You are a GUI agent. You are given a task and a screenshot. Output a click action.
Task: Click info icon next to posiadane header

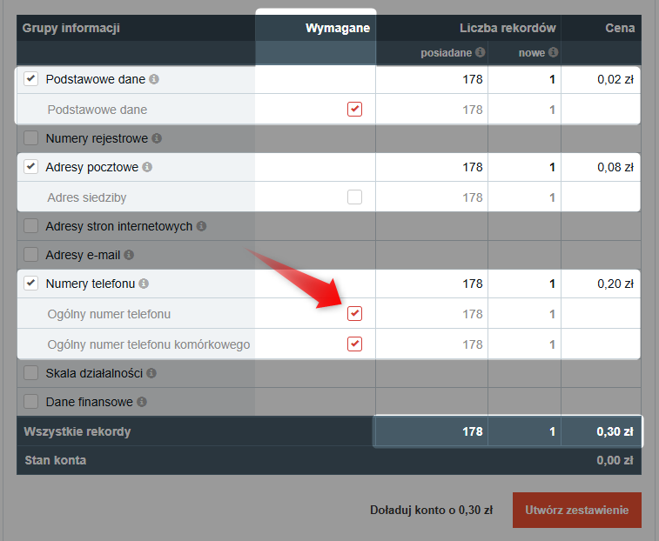pyautogui.click(x=480, y=52)
